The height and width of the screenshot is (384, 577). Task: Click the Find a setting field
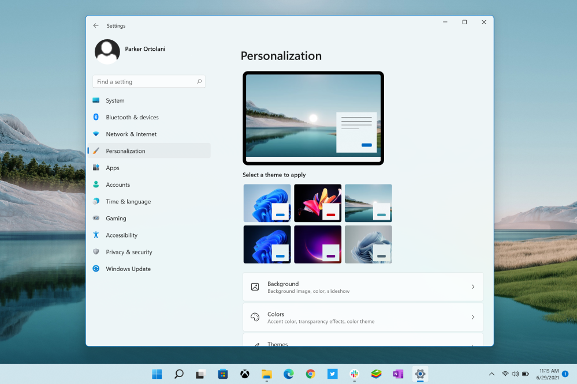click(x=144, y=82)
